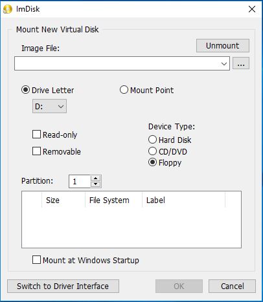Viewport: 263px width, 302px height.
Task: Increase partition number with up arrow
Action: tap(96, 178)
